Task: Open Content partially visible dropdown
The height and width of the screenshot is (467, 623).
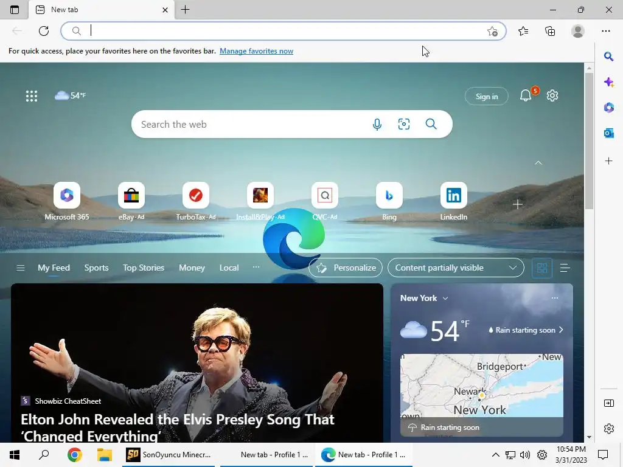Action: coord(456,268)
